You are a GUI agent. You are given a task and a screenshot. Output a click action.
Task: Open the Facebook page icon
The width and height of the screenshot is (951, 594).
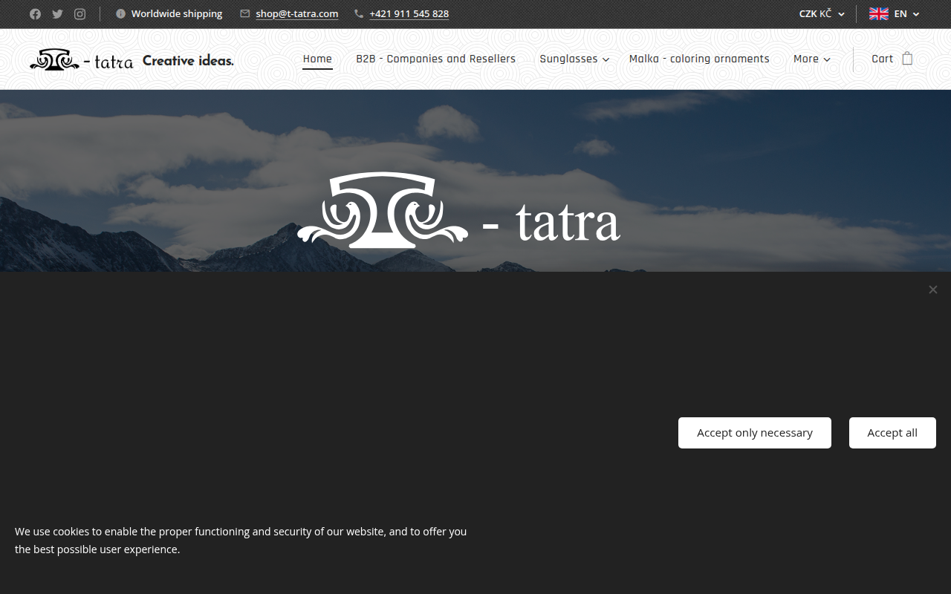click(x=35, y=14)
